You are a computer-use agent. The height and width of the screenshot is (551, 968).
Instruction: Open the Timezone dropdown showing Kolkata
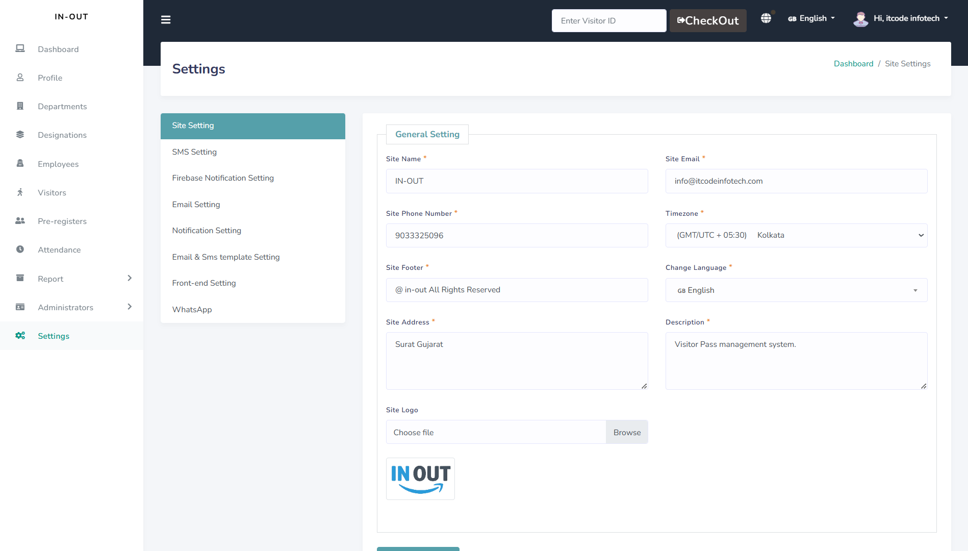[x=796, y=235]
